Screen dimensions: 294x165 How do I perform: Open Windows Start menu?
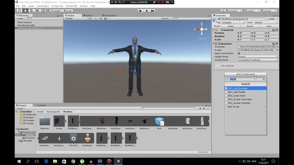[x=19, y=161]
